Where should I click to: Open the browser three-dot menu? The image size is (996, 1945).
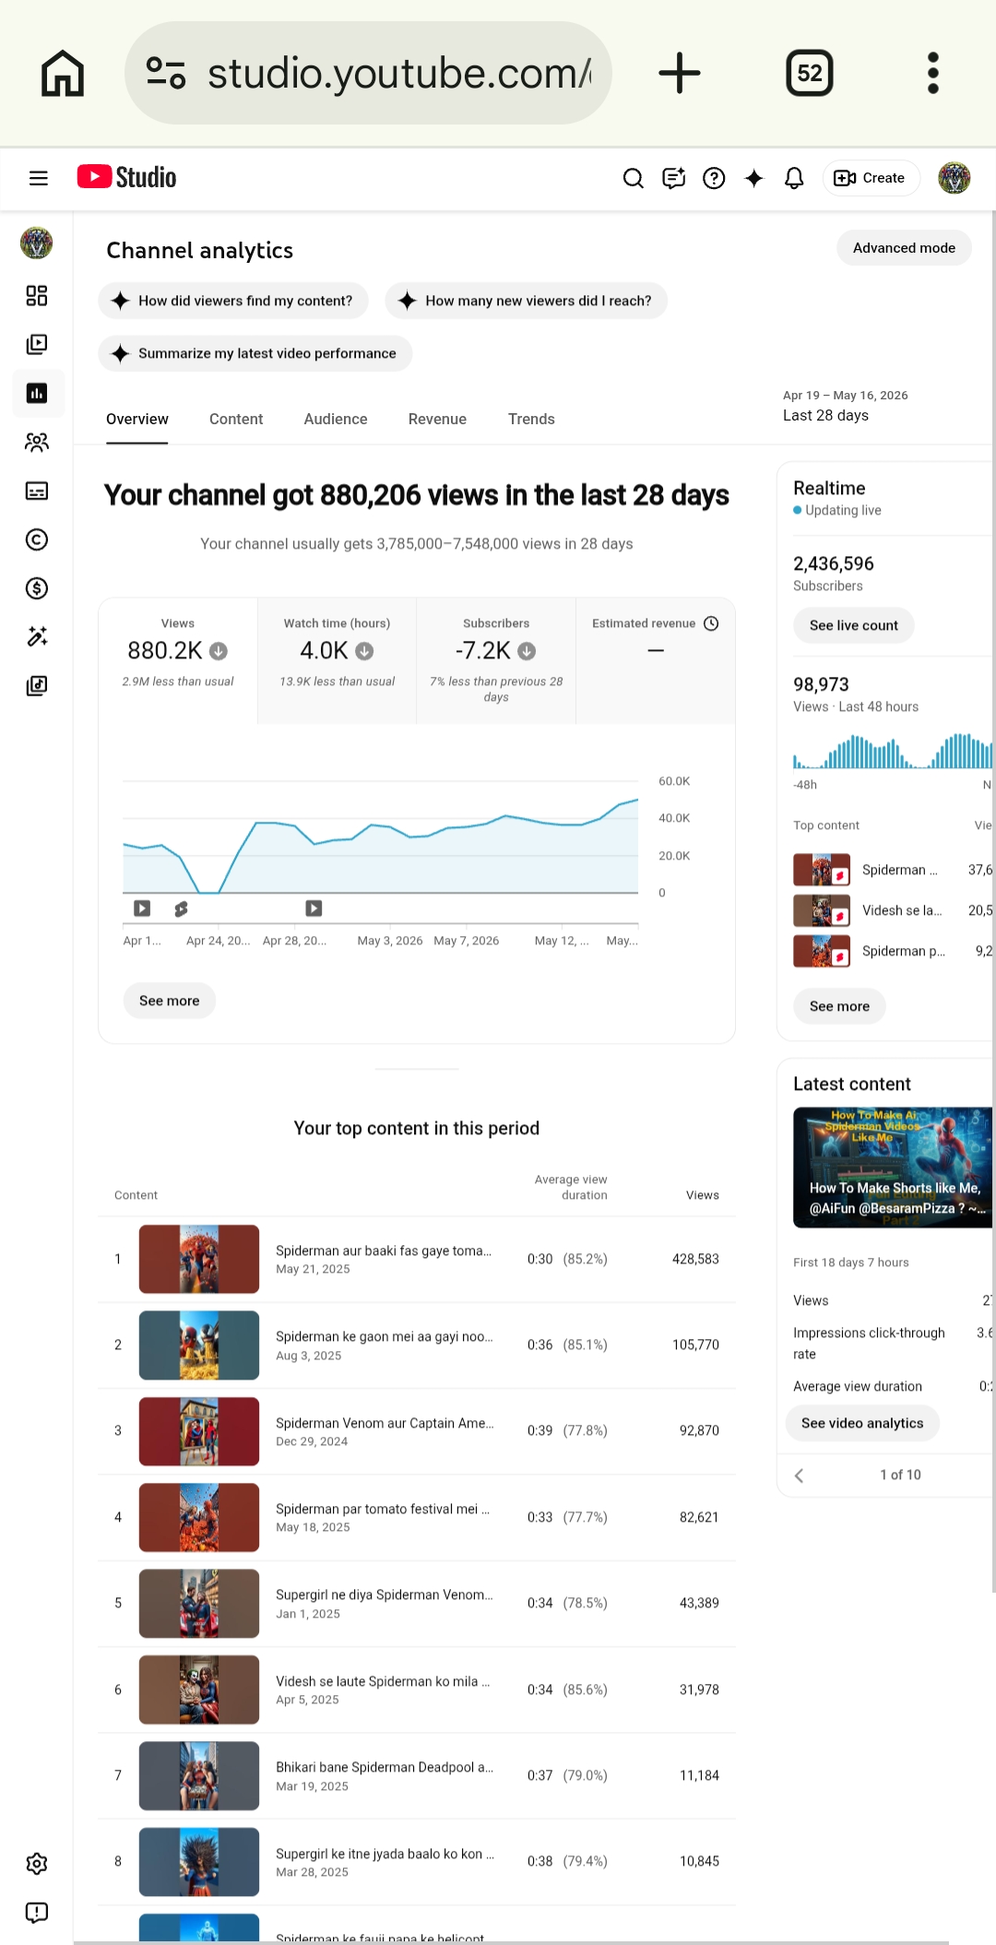click(x=933, y=73)
